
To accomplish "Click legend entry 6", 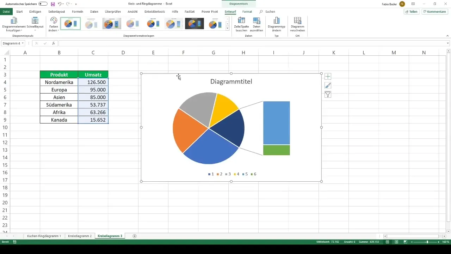I will (254, 174).
